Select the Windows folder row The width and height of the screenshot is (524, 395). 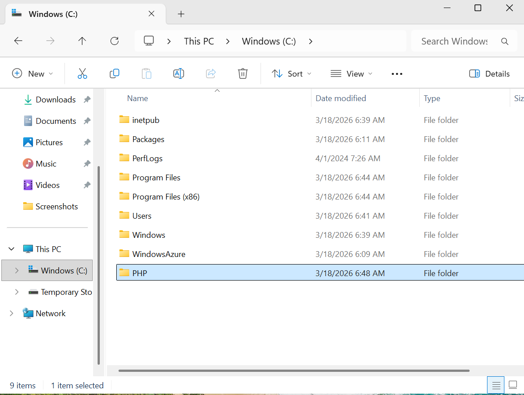click(320, 235)
